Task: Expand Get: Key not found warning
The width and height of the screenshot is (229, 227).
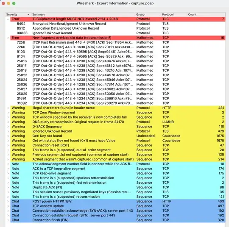Action: pyautogui.click(x=8, y=136)
